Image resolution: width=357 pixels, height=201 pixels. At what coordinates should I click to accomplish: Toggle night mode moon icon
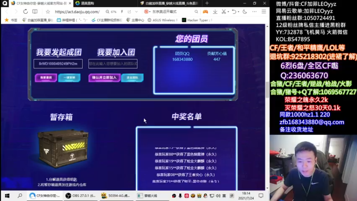coord(245,12)
